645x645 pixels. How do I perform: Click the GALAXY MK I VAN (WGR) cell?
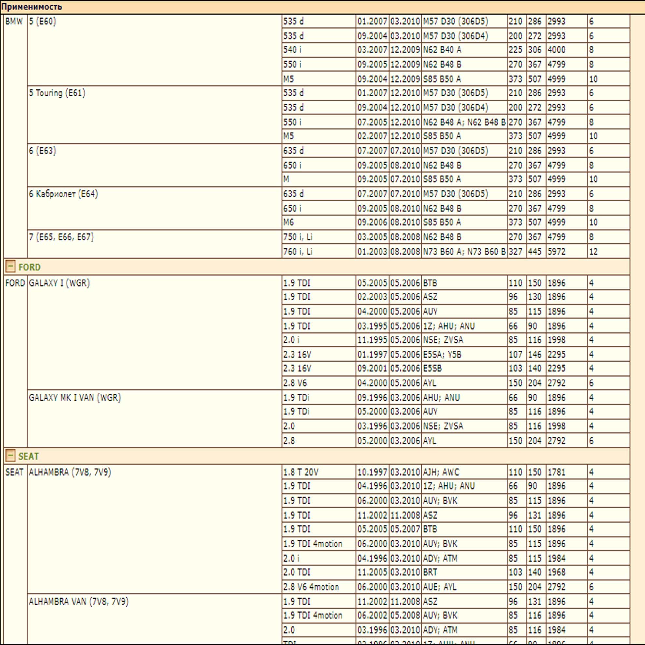click(x=75, y=397)
